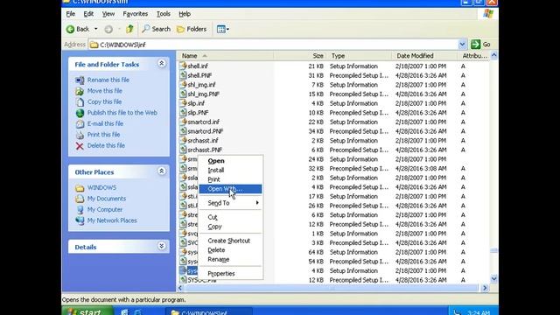This screenshot has height=315, width=560.
Task: Open the Tools menu
Action: coord(164,14)
